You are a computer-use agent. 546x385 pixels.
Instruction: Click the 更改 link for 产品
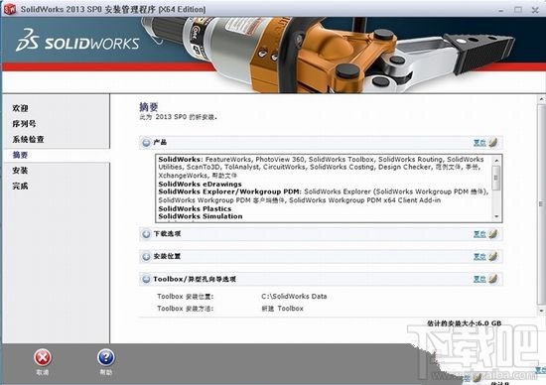[x=479, y=142]
